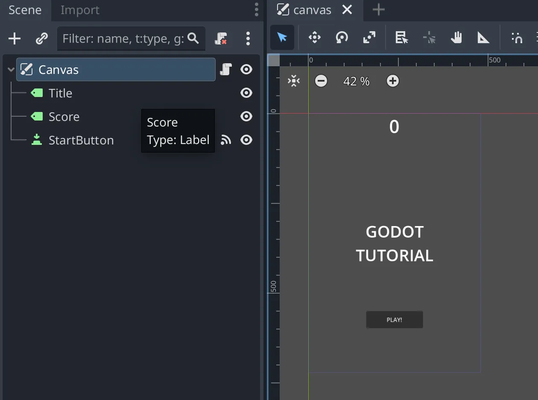Image resolution: width=538 pixels, height=400 pixels.
Task: Collapse the Canvas node tree
Action: point(11,70)
